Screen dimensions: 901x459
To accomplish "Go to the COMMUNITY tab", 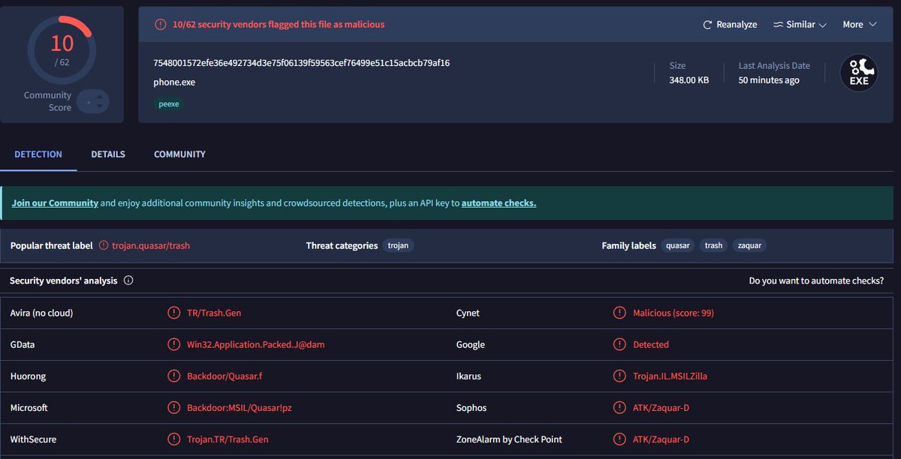I will (x=179, y=154).
